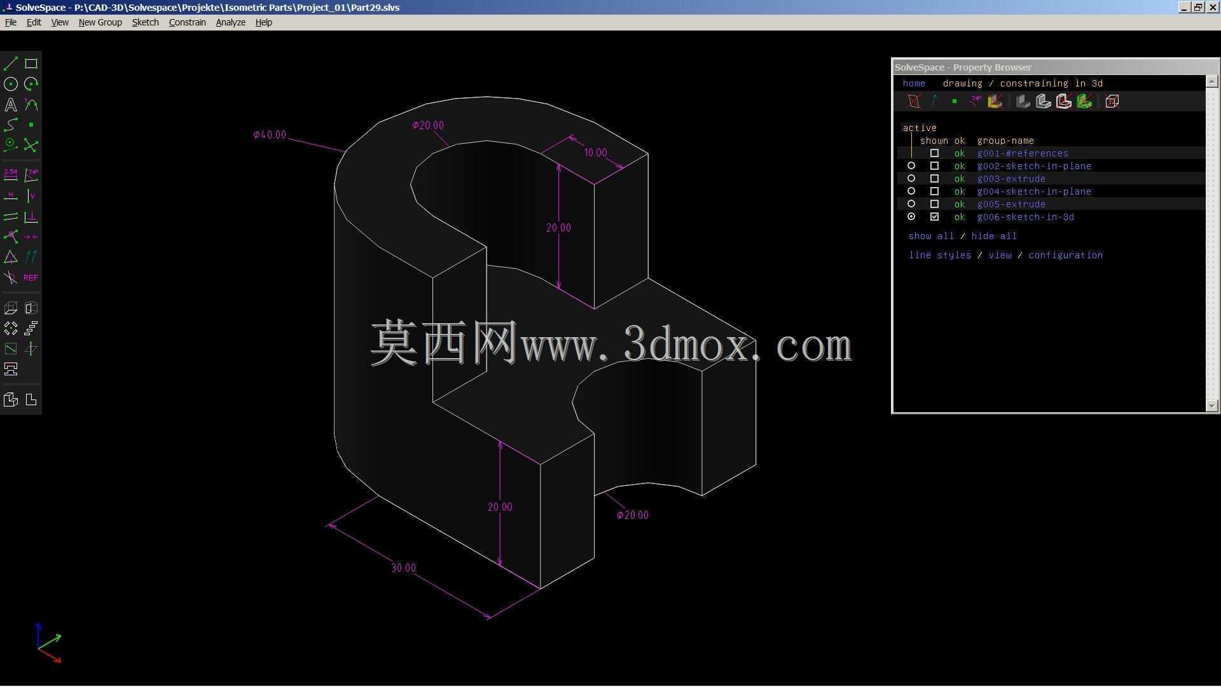Viewport: 1221px width, 687px height.
Task: Apply the vertical constraint tool
Action: [31, 196]
